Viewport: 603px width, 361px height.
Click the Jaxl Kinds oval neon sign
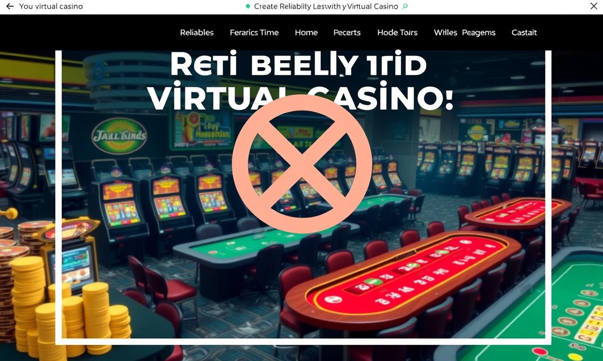(119, 136)
